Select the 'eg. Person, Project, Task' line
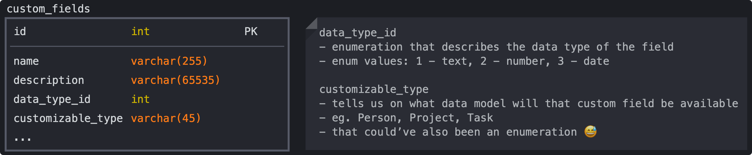Screen dimensions: 752x155 click(x=406, y=118)
